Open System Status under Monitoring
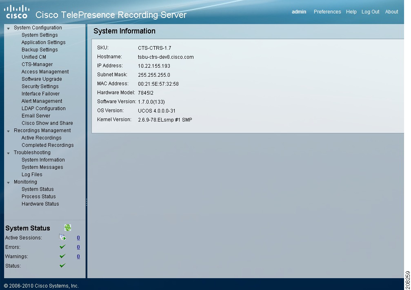411x290 pixels. [38, 189]
